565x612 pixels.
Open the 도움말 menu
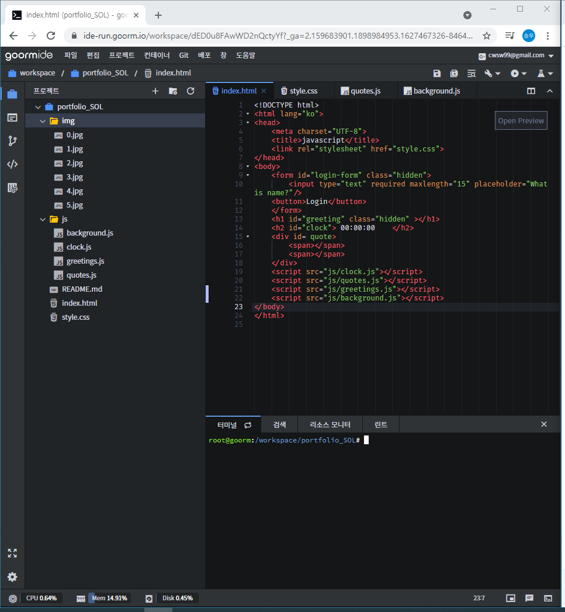[x=245, y=56]
